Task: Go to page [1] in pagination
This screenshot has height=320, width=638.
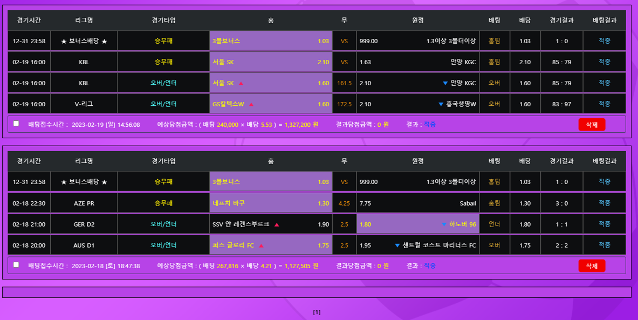Action: (317, 312)
